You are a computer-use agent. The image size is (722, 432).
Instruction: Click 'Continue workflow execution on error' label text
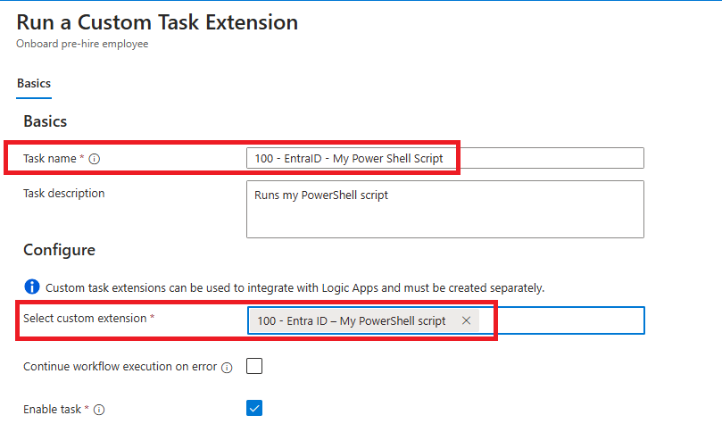pyautogui.click(x=120, y=366)
